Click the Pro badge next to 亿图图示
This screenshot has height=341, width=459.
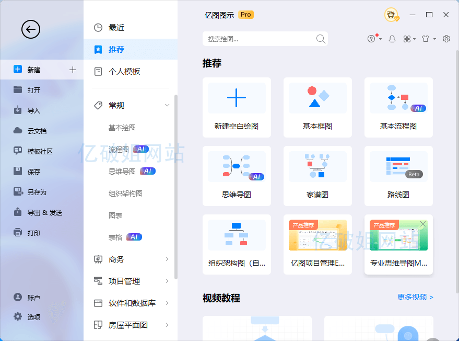246,15
